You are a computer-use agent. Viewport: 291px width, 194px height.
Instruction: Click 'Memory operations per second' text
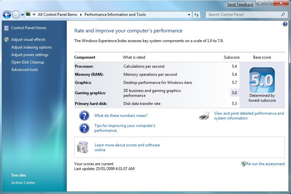(x=150, y=74)
